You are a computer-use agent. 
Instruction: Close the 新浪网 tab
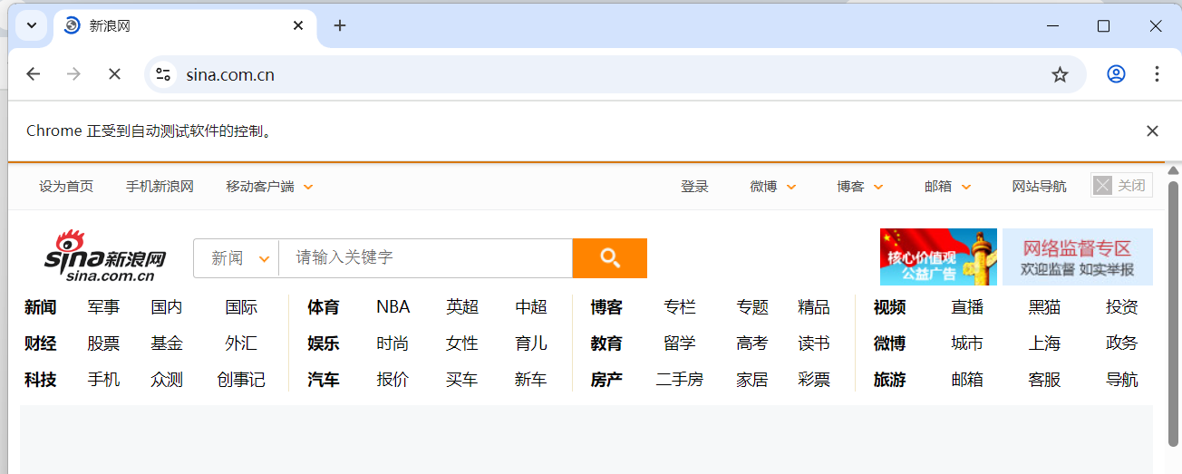click(298, 25)
